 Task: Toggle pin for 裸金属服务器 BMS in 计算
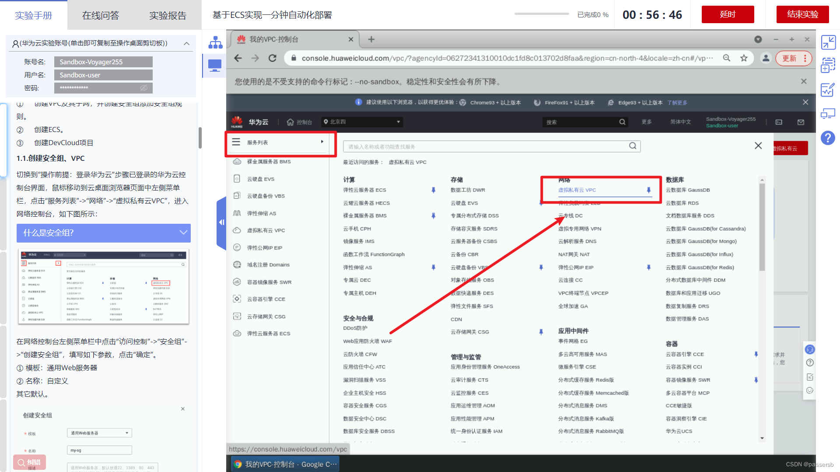tap(434, 216)
